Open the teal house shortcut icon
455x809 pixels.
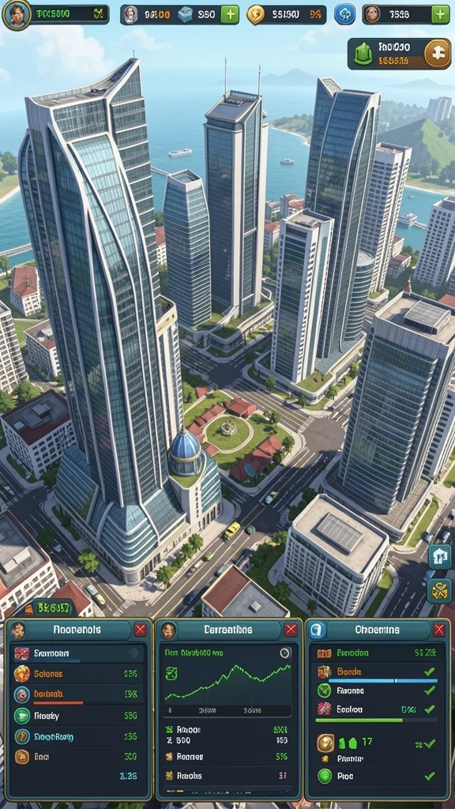(439, 557)
